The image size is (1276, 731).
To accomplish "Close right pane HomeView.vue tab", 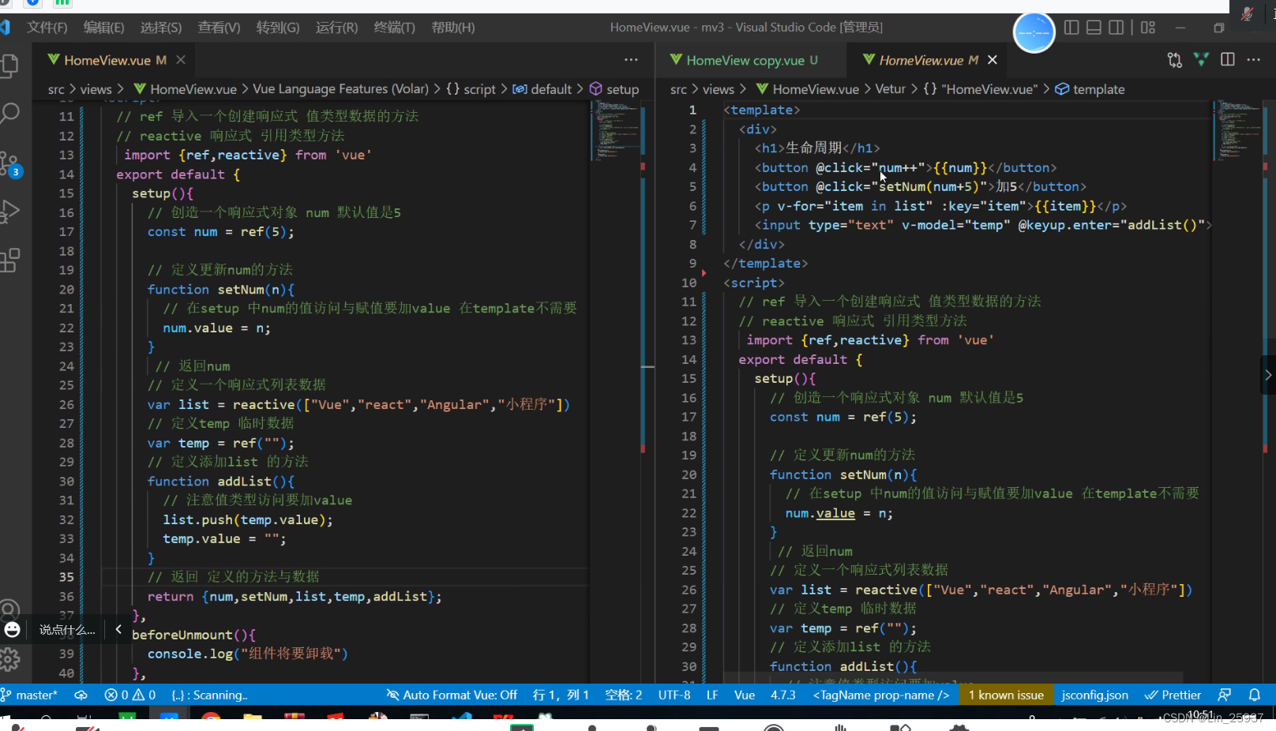I will click(993, 60).
